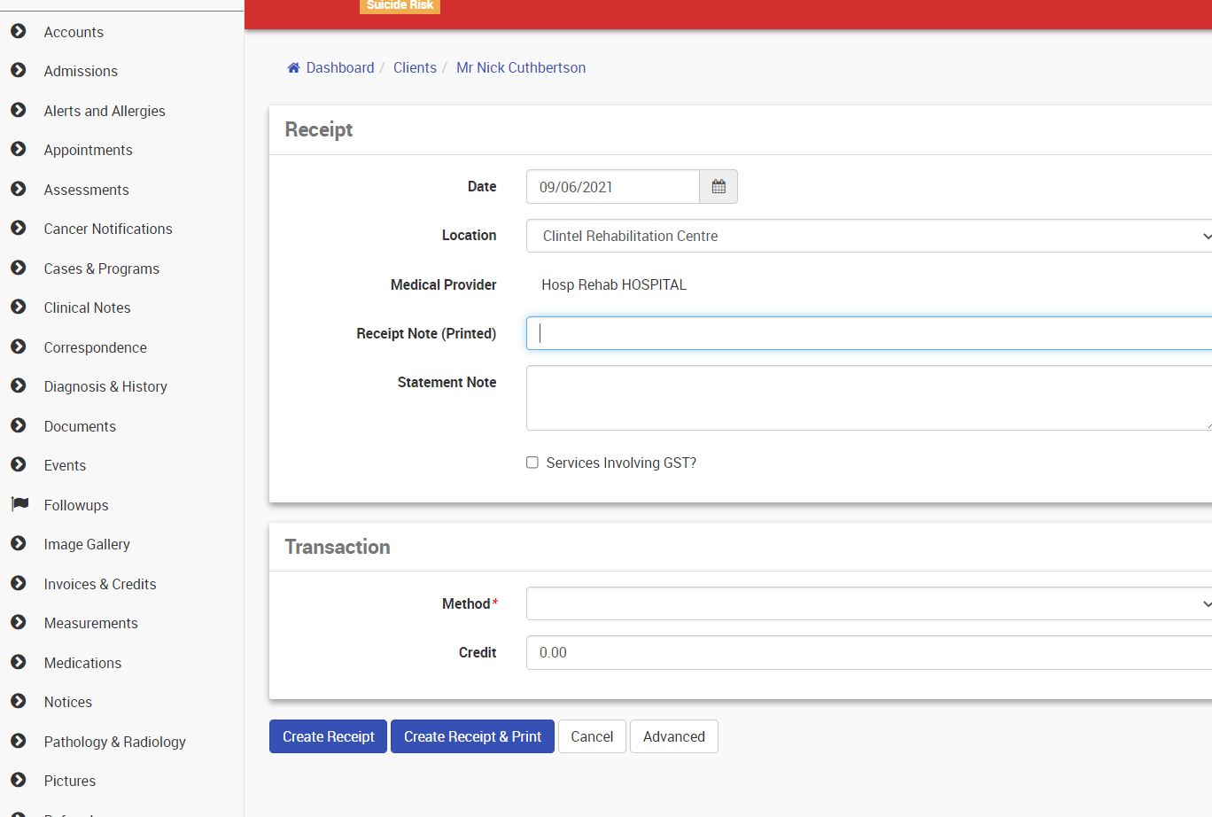Cancel the receipt form

click(592, 736)
